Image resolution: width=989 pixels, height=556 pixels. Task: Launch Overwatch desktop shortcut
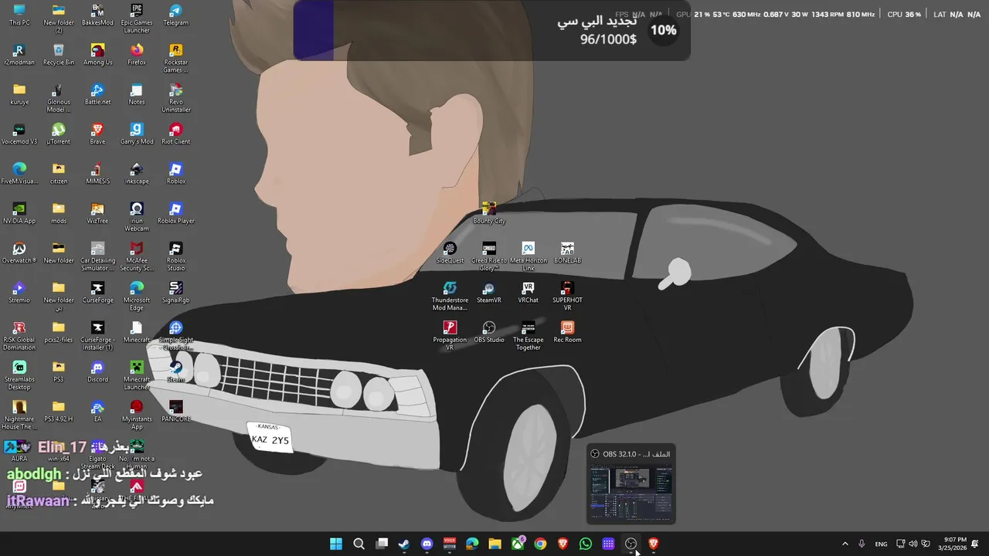[x=19, y=253]
